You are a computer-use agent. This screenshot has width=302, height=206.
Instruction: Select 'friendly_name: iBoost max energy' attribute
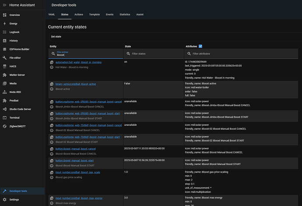tap(204, 198)
